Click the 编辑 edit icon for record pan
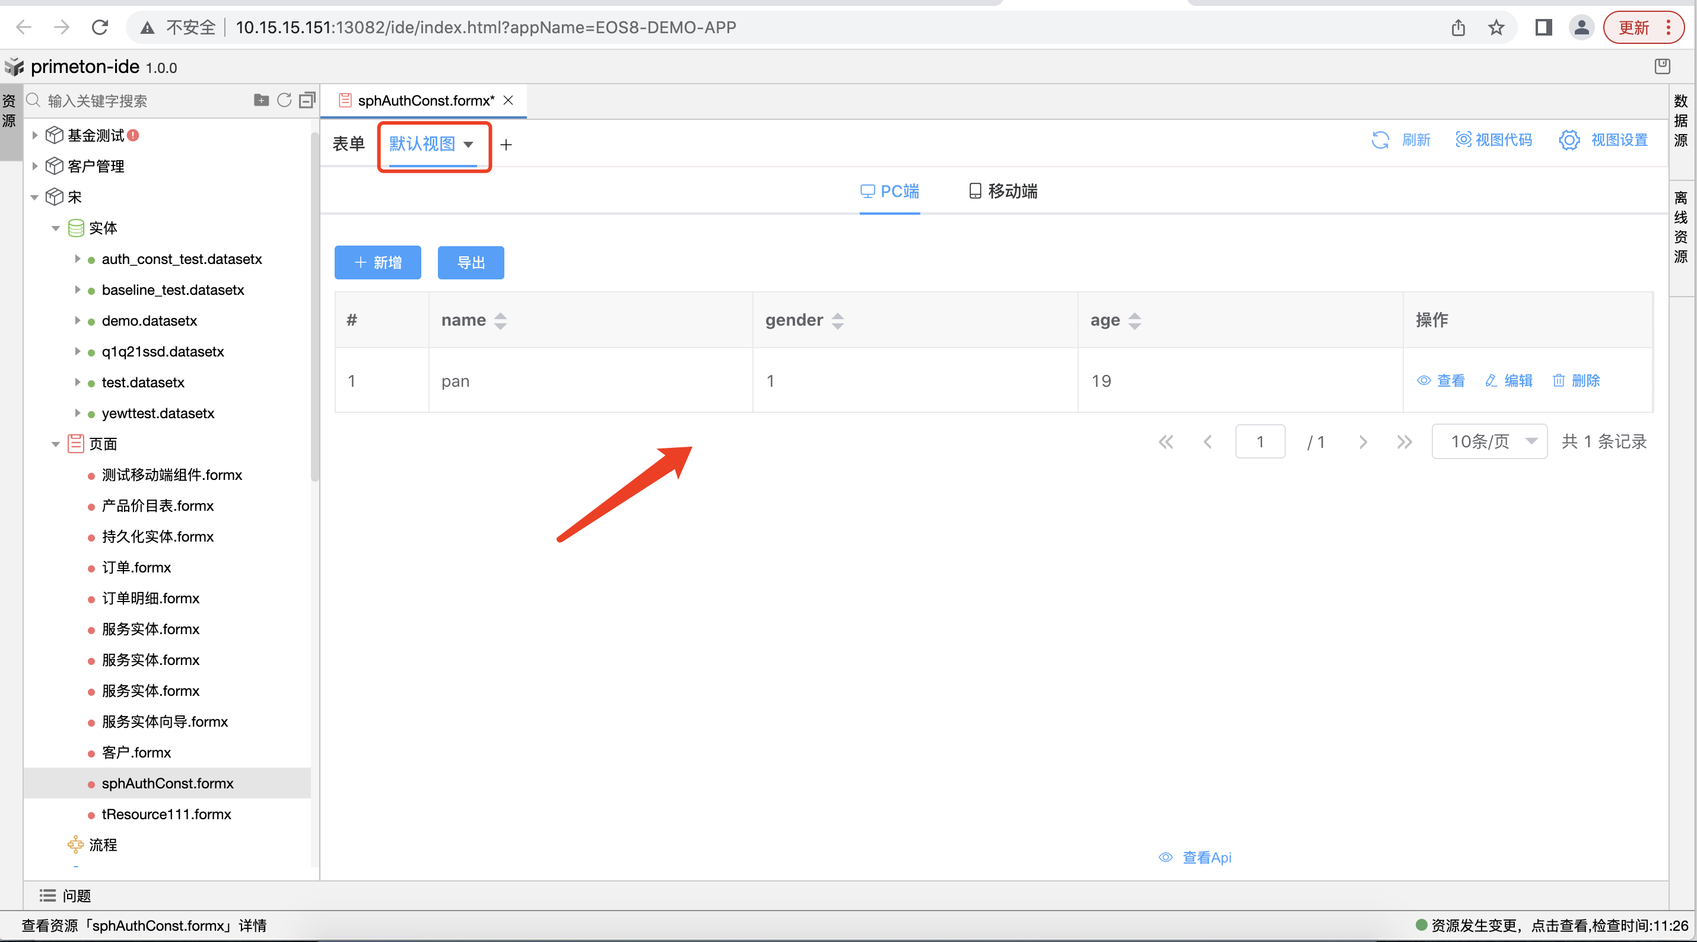1697x942 pixels. point(1508,381)
